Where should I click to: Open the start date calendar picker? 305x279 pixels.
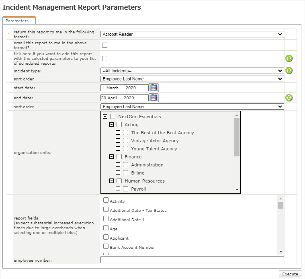tap(154, 88)
